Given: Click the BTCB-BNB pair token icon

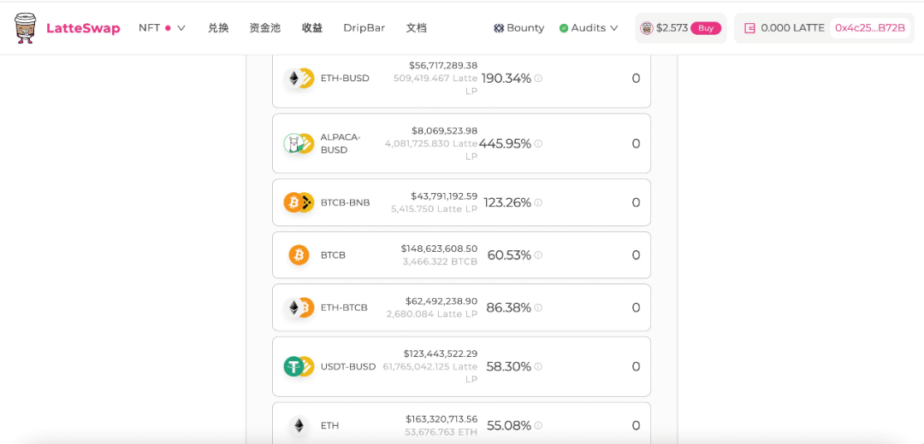Looking at the screenshot, I should coord(299,202).
